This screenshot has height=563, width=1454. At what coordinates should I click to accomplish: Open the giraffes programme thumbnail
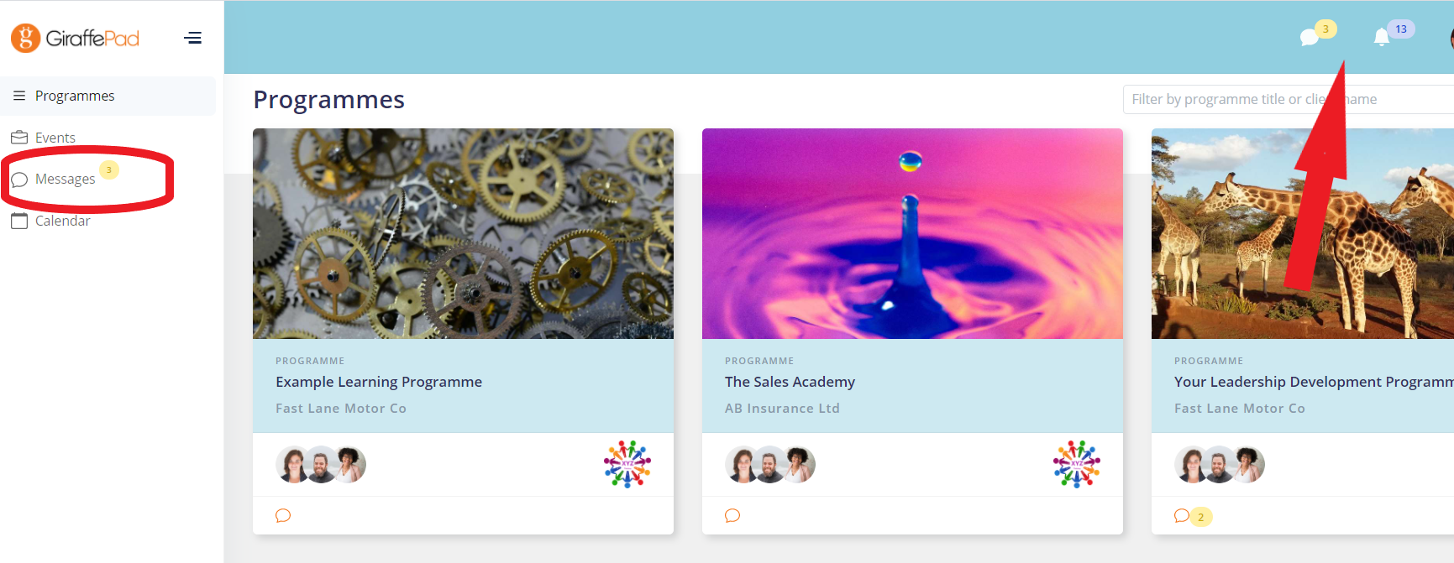pyautogui.click(x=1303, y=233)
